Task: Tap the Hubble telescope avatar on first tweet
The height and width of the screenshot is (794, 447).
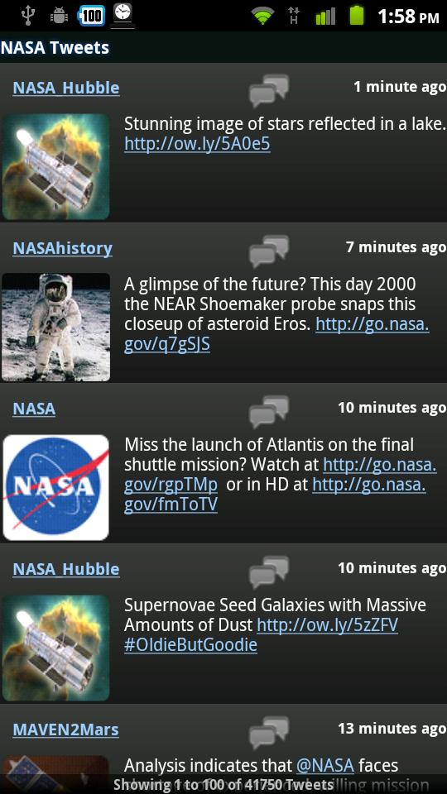Action: 55,166
